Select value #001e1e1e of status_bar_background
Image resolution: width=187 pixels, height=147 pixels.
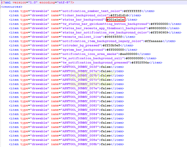click(x=115, y=20)
